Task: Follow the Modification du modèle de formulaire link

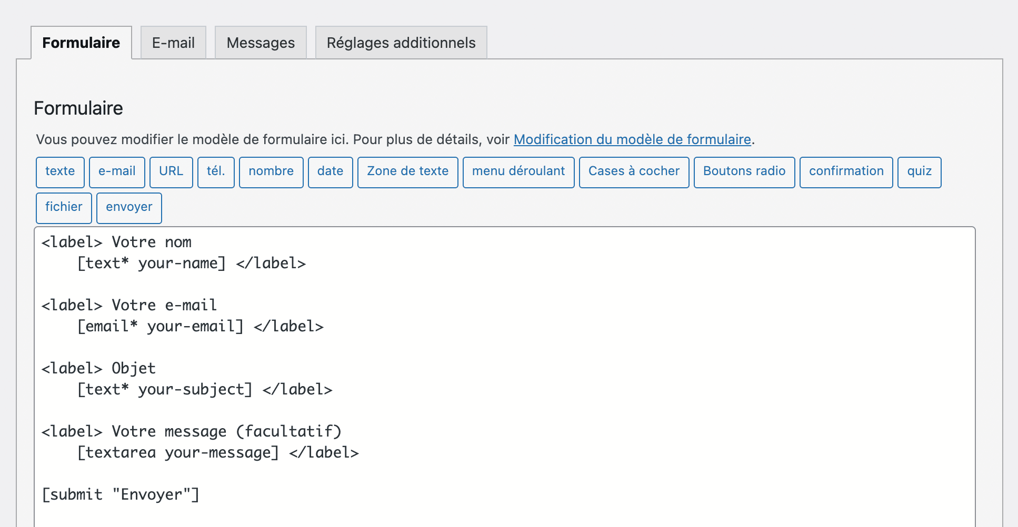Action: pos(632,139)
